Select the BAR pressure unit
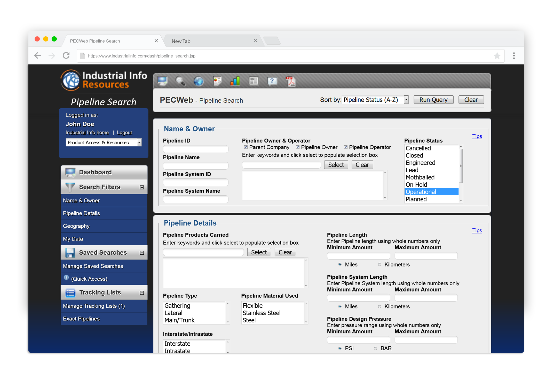 coord(376,348)
